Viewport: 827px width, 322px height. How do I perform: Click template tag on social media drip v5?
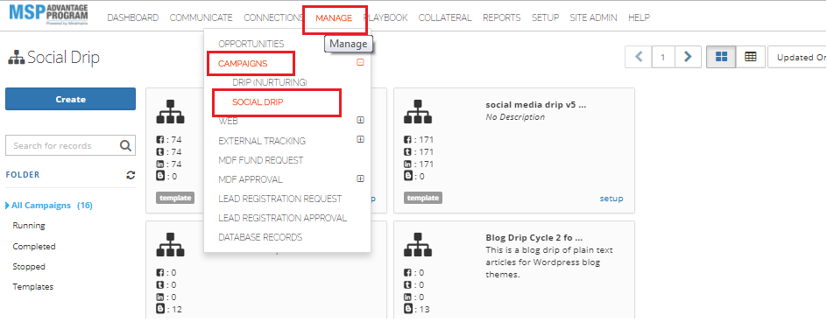(423, 198)
